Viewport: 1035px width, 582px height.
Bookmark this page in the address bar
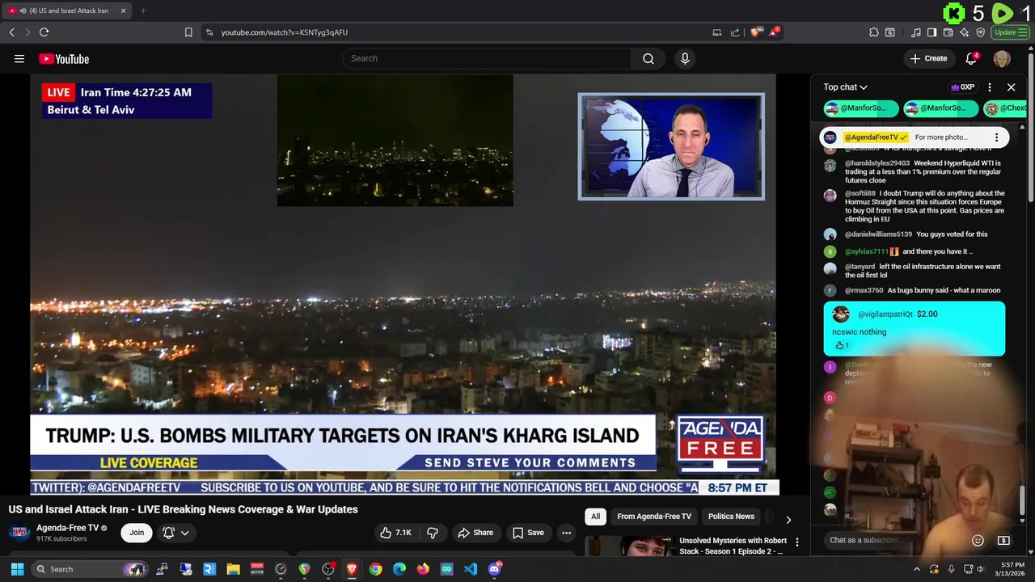[188, 32]
